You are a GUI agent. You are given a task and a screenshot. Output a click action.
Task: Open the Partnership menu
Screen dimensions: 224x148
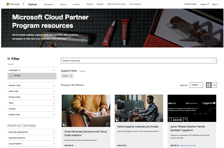(49, 4)
